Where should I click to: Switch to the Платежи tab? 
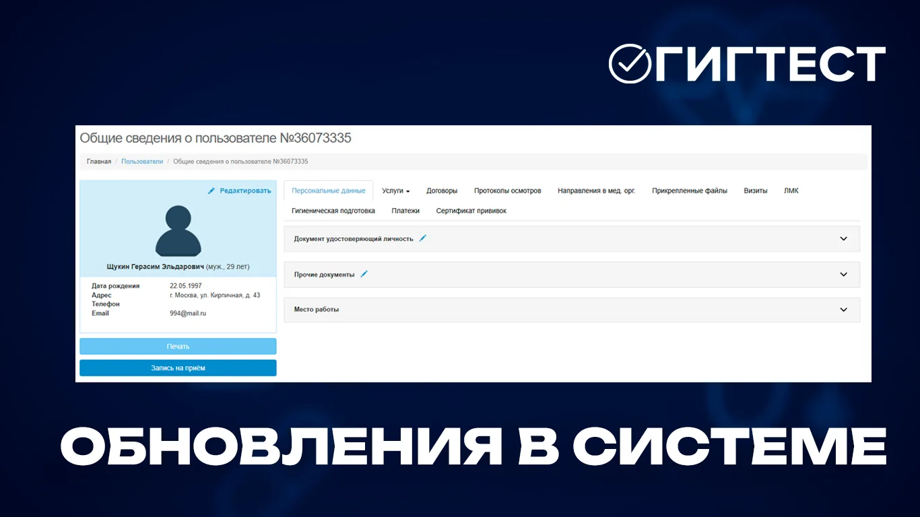tap(405, 211)
